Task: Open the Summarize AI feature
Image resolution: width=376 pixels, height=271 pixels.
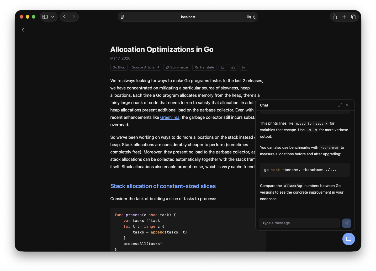Action: [177, 67]
